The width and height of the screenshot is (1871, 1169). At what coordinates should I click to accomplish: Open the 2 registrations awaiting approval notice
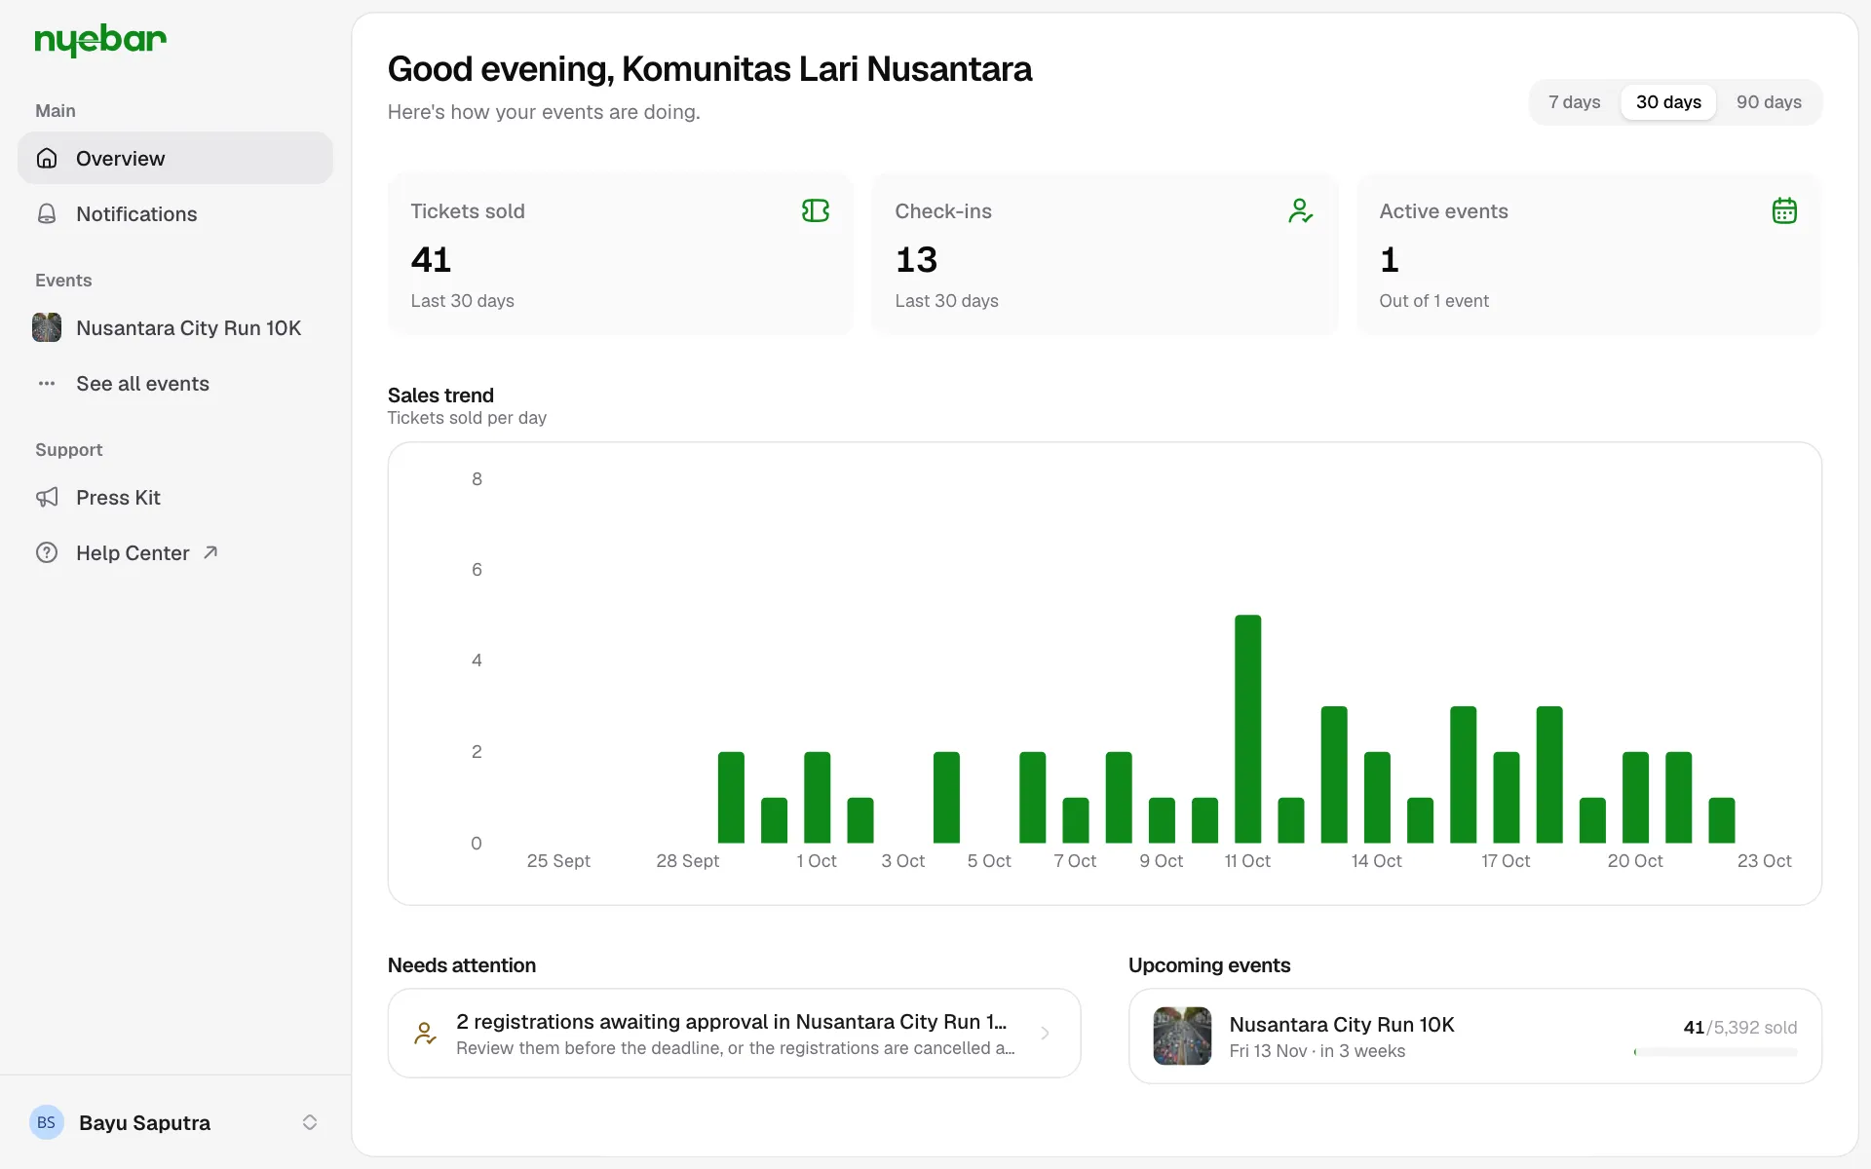pos(734,1033)
